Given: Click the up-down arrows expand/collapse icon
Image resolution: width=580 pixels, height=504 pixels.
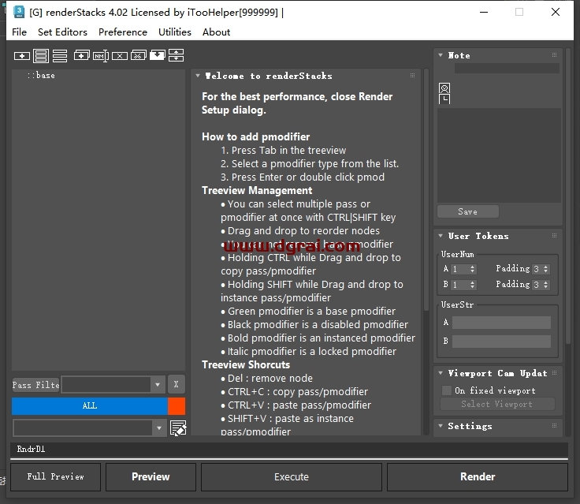Looking at the screenshot, I should pos(176,55).
